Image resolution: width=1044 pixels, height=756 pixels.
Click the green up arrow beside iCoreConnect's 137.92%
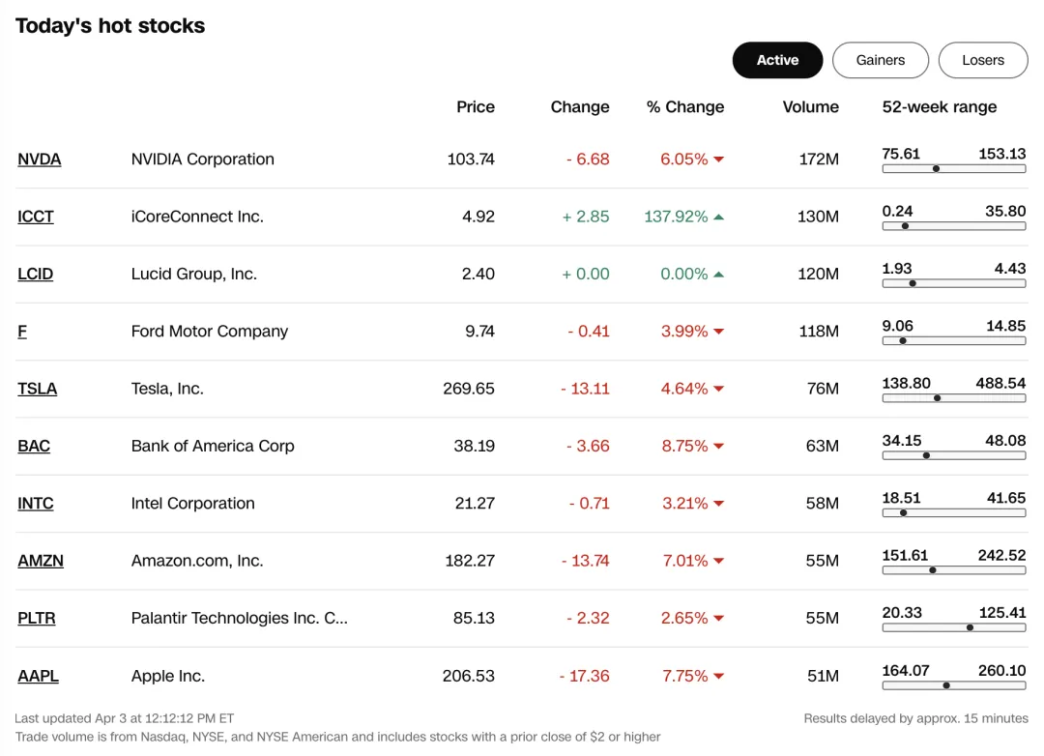point(718,217)
